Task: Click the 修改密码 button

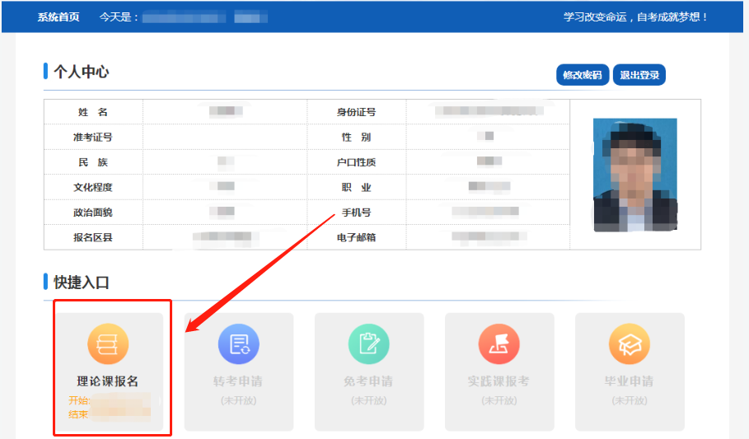Action: pyautogui.click(x=582, y=75)
